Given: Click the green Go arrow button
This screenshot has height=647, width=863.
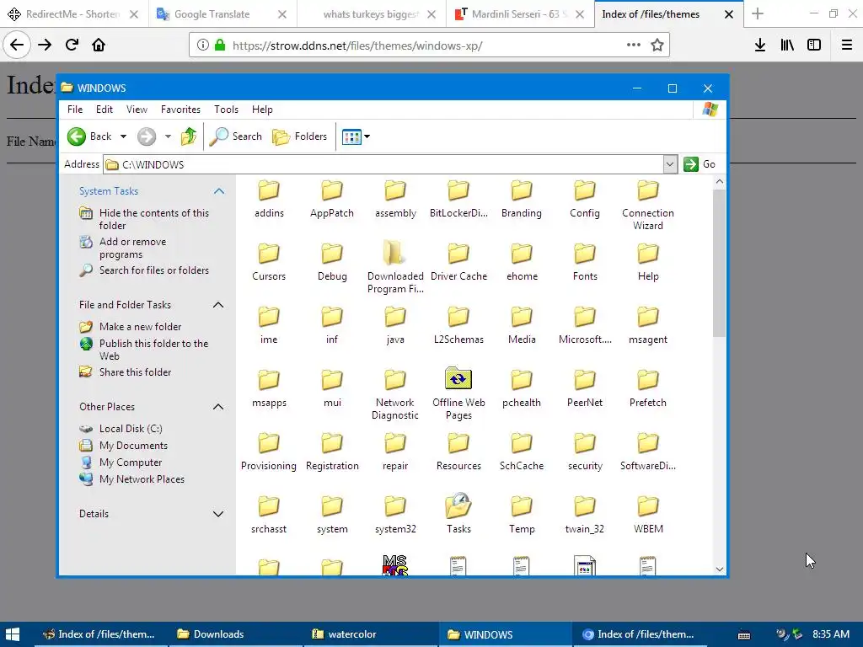Looking at the screenshot, I should 691,164.
